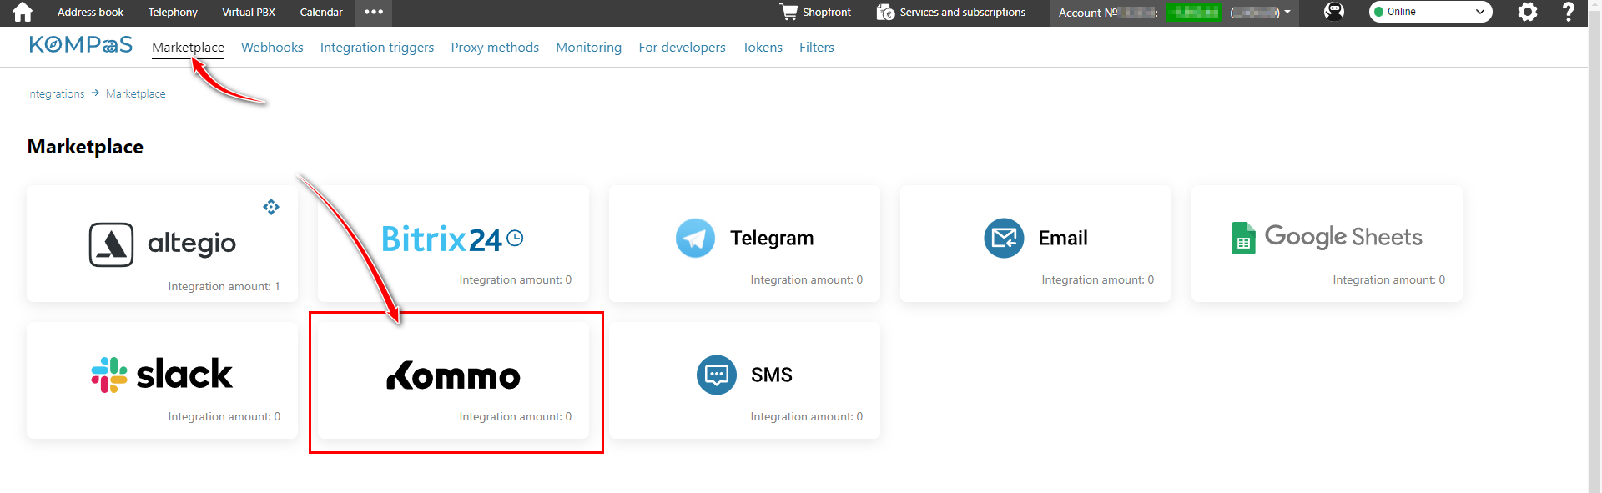Open the Filters tab
The height and width of the screenshot is (493, 1602).
tap(817, 48)
